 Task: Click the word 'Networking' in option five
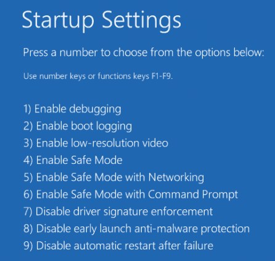coord(176,177)
